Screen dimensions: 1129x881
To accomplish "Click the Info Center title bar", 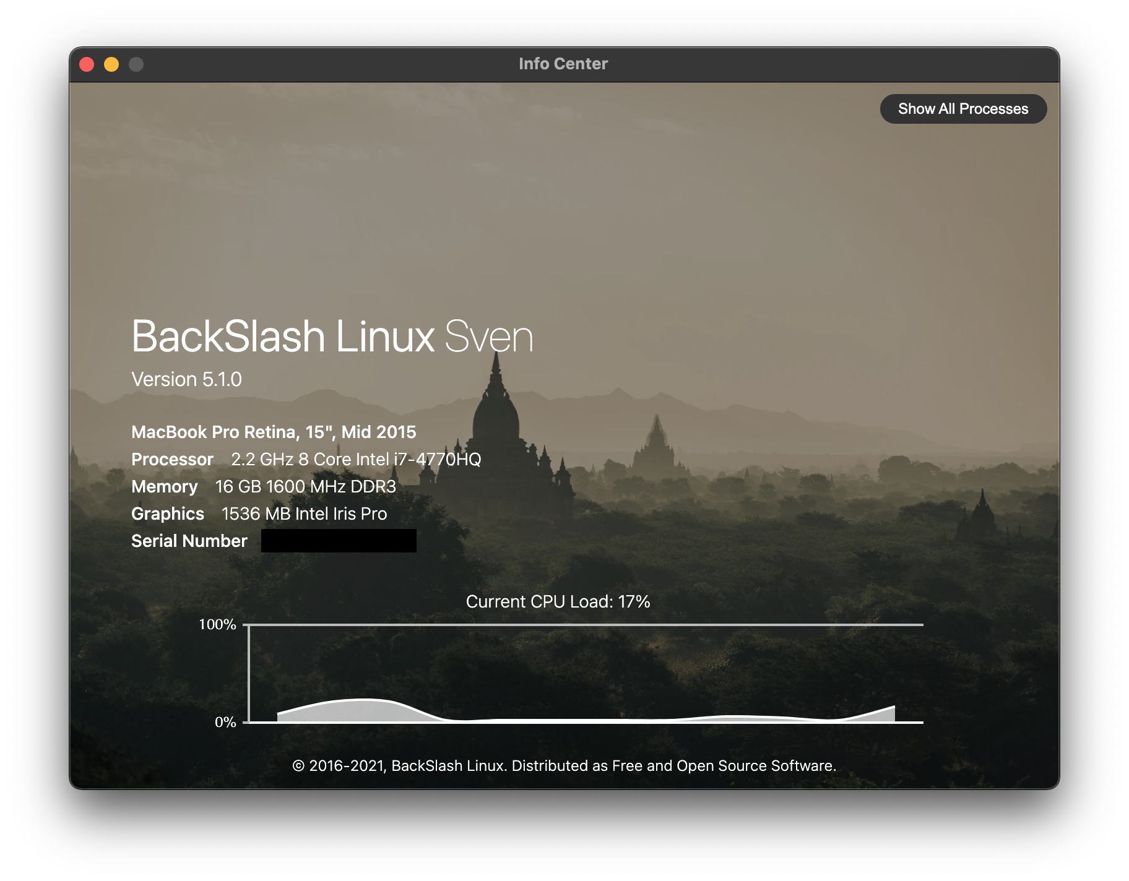I will [x=563, y=63].
